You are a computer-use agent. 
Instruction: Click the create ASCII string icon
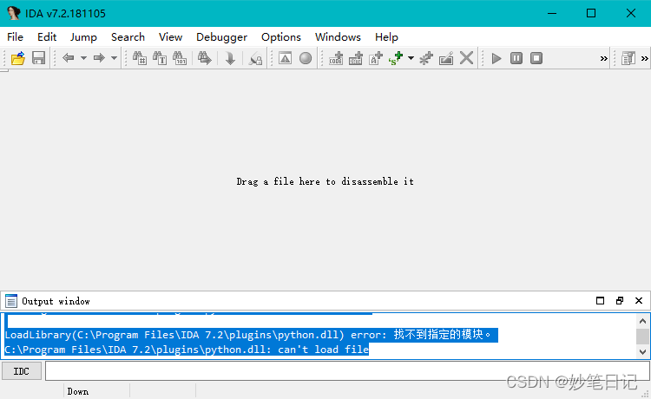point(376,58)
